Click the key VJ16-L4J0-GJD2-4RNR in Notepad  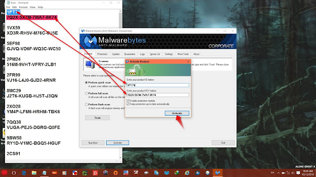(31, 80)
